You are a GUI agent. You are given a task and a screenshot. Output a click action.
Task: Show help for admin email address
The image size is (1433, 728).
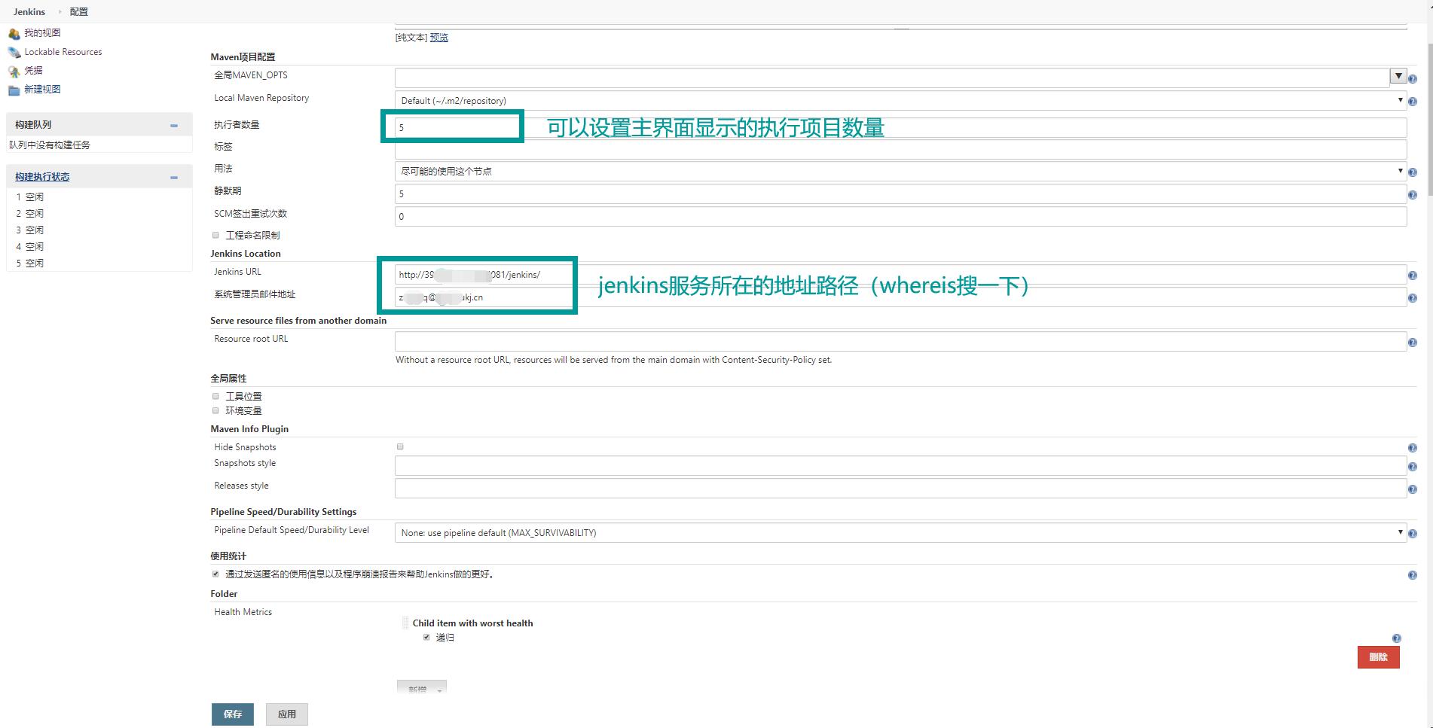point(1413,298)
